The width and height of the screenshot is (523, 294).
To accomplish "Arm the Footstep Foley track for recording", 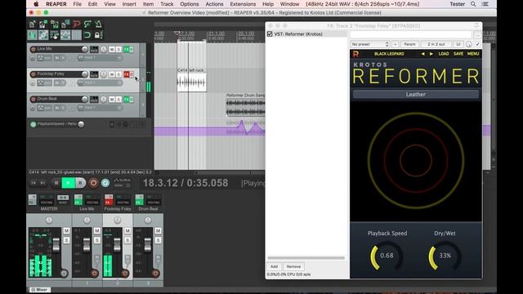I will [x=33, y=74].
